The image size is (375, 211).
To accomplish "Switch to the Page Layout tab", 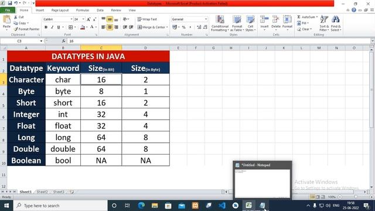I will [x=60, y=11].
